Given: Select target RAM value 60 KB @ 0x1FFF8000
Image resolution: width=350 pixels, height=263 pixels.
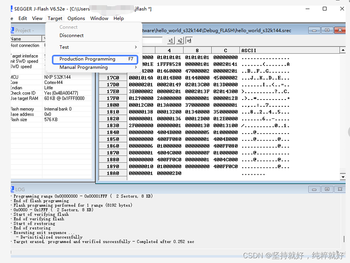Looking at the screenshot, I should coord(64,98).
